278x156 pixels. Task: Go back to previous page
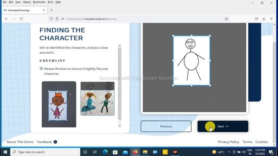[7, 19]
